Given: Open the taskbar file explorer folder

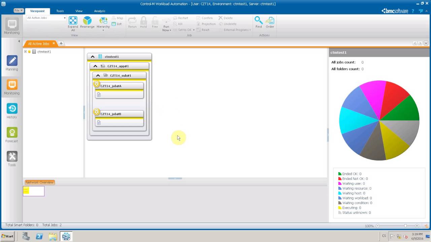Looking at the screenshot, I should 53,237.
